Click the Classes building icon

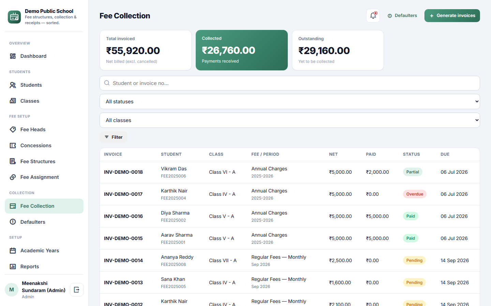pyautogui.click(x=13, y=101)
